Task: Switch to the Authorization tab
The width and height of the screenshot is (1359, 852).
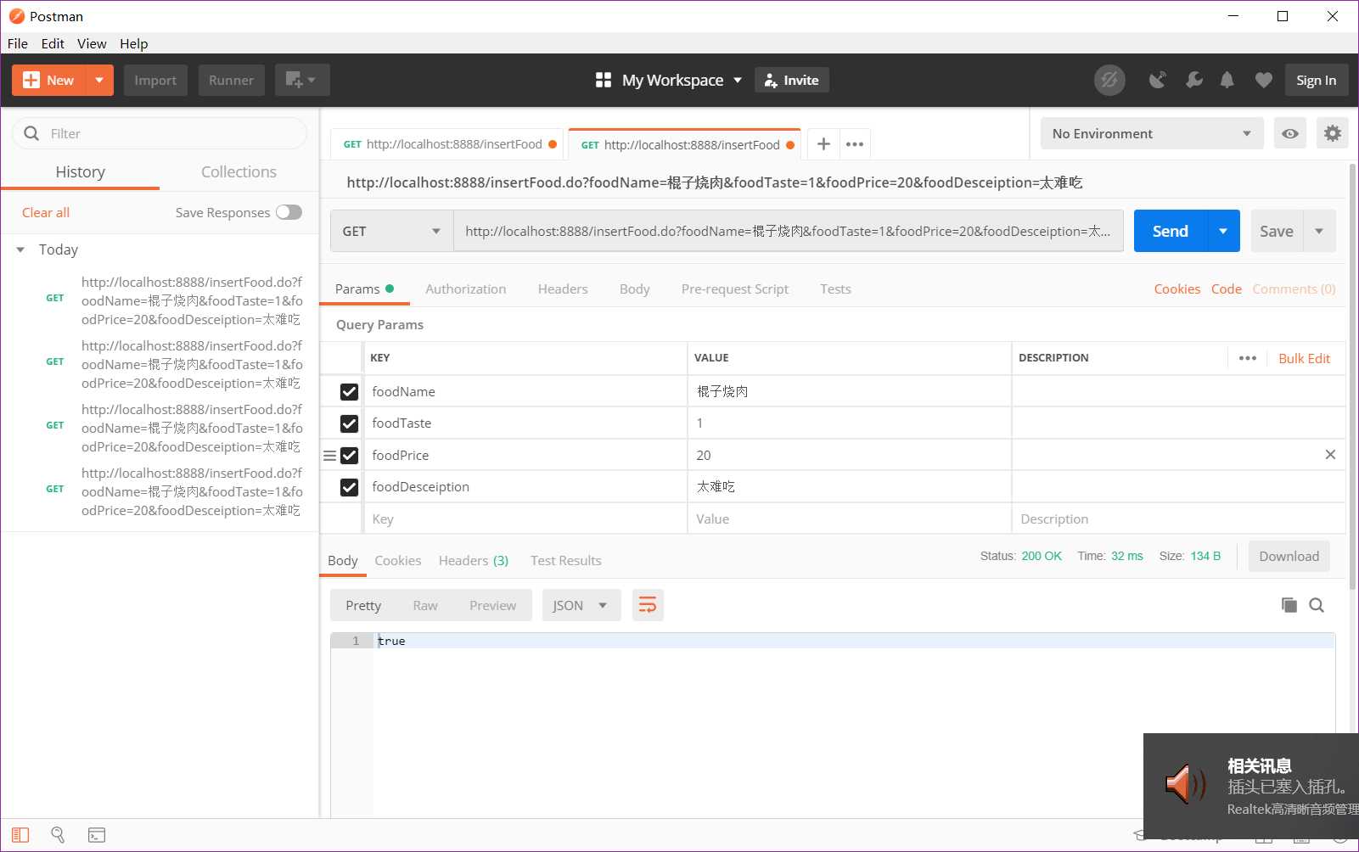Action: click(466, 289)
